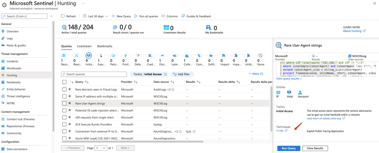Switch to the Livestream tab

click(84, 46)
